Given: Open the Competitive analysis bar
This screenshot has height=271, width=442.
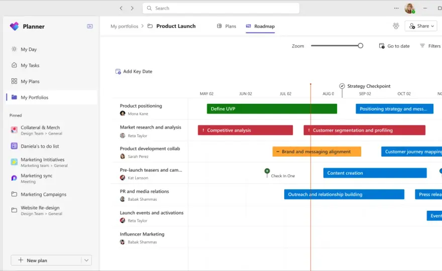Looking at the screenshot, I should (245, 130).
